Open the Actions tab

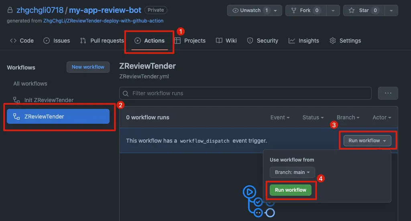tap(149, 41)
